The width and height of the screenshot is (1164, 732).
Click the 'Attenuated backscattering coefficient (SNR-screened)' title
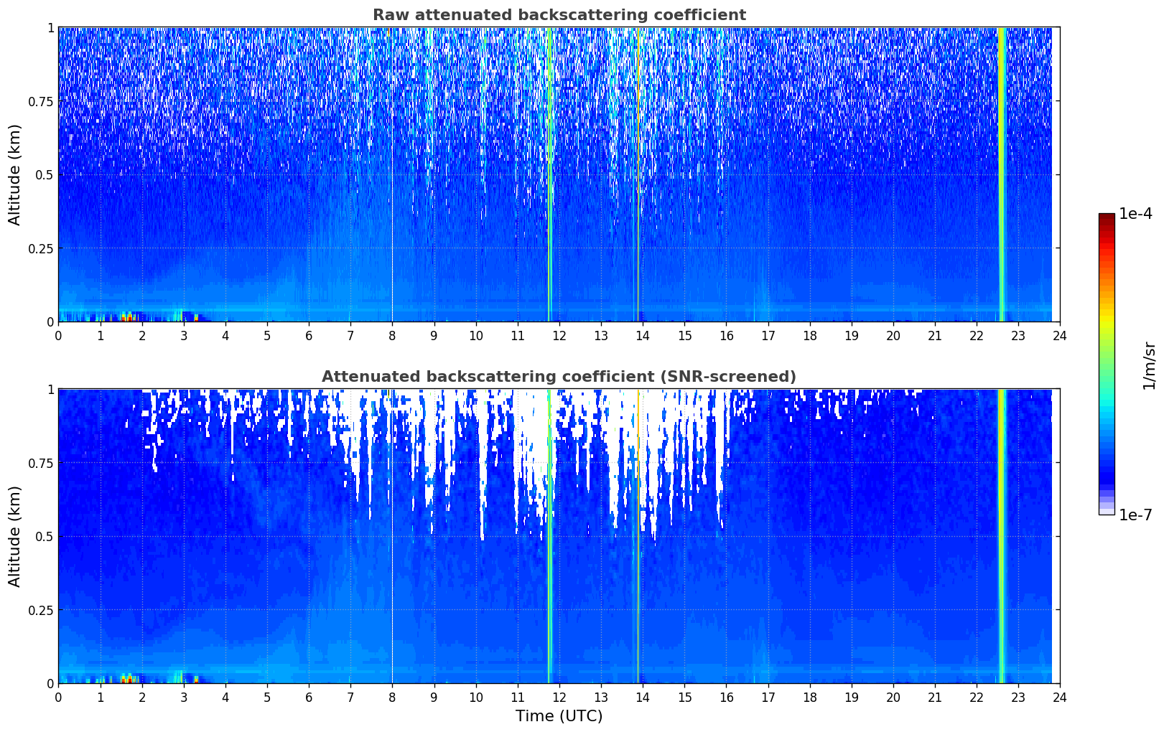pyautogui.click(x=559, y=377)
